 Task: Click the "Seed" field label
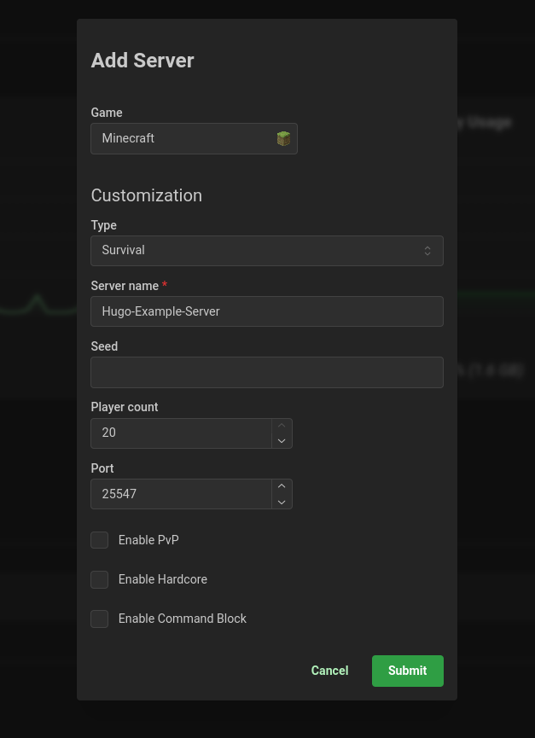coord(104,346)
